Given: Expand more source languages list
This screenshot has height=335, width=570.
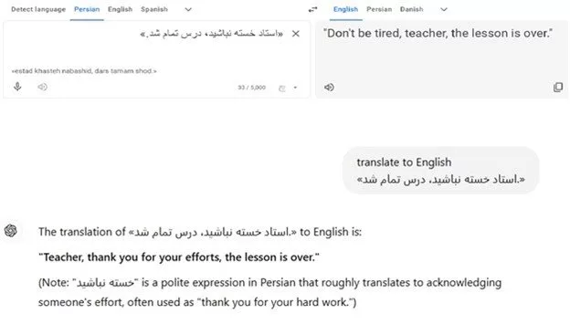Looking at the screenshot, I should [x=188, y=9].
